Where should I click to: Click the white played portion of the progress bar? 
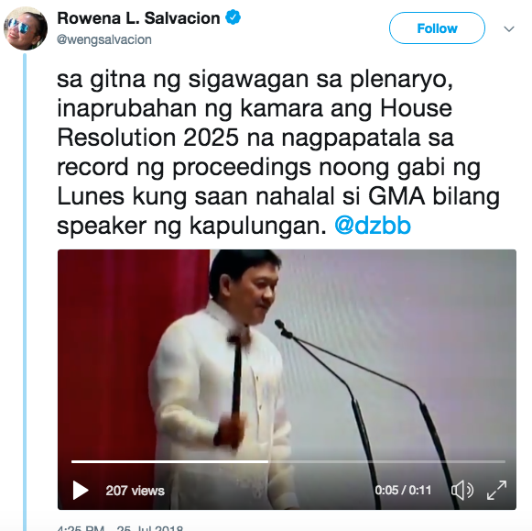[x=169, y=461]
